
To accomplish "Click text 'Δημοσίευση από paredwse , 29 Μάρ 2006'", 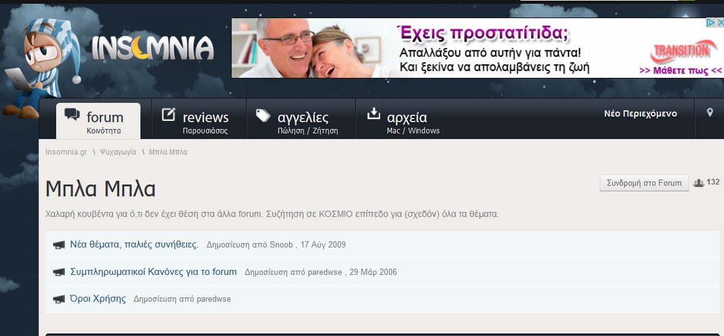I will pyautogui.click(x=320, y=272).
